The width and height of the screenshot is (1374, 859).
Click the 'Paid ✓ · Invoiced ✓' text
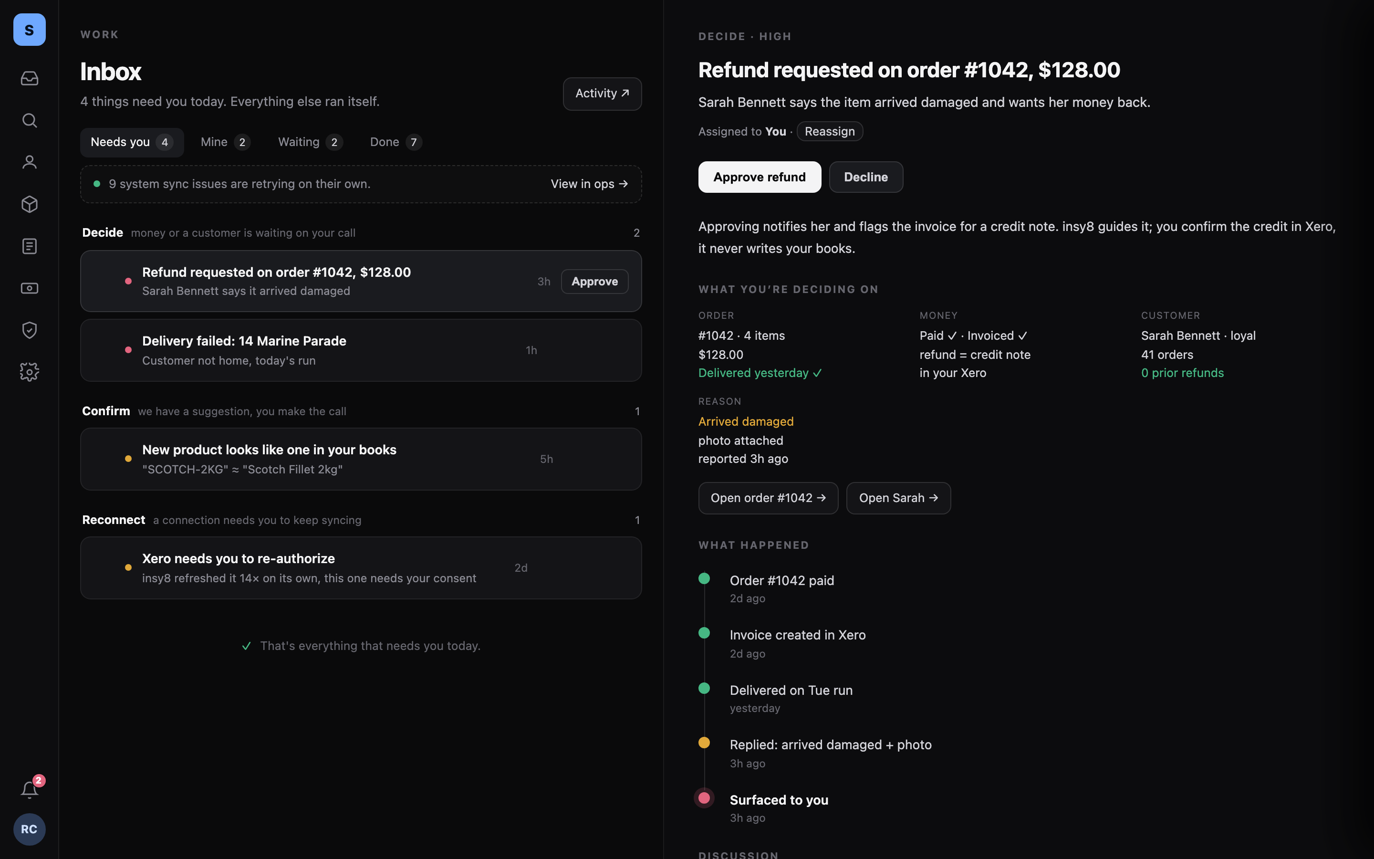tap(973, 336)
